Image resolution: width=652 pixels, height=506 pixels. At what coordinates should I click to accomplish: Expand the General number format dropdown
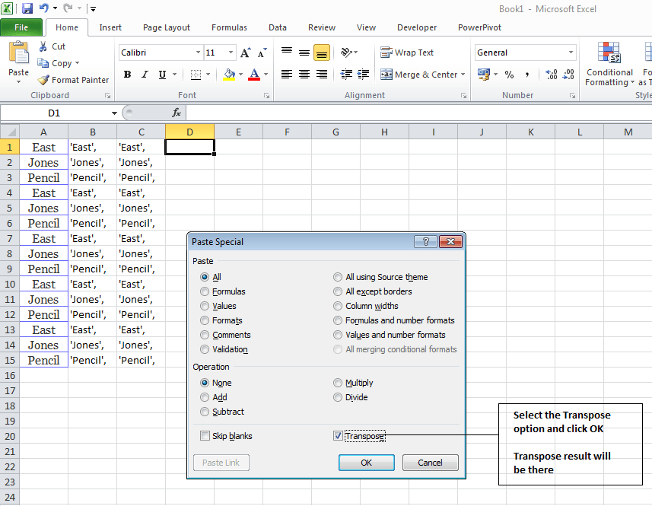[x=571, y=53]
